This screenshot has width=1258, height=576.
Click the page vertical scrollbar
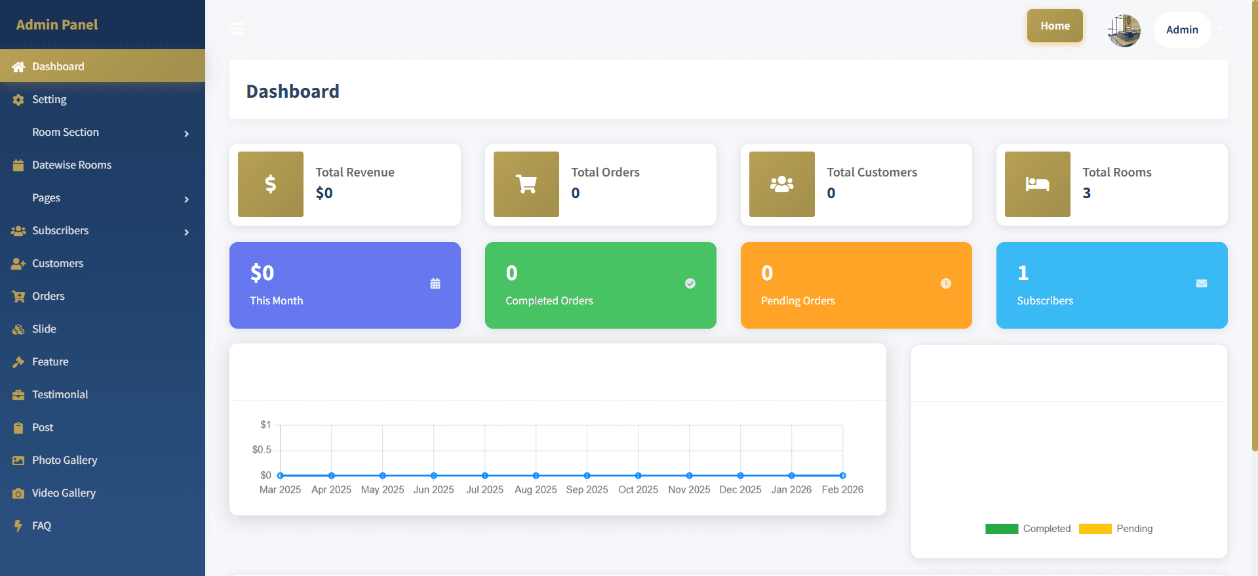point(1255,226)
